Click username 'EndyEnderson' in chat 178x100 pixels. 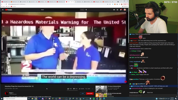(134, 92)
